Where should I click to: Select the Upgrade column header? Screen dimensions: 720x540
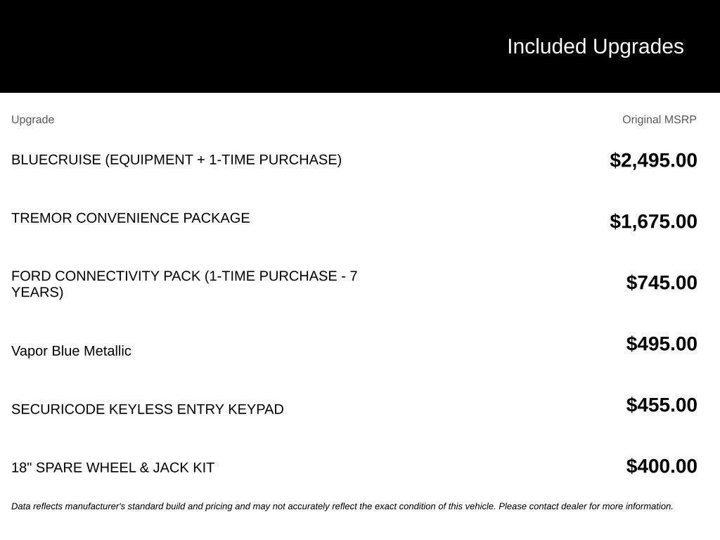pyautogui.click(x=32, y=120)
